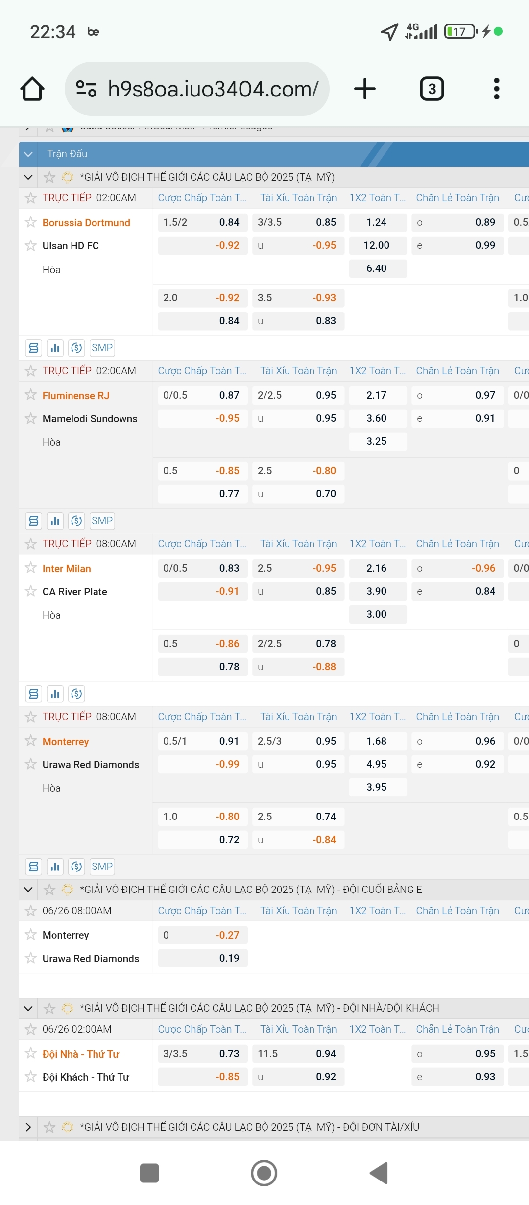This screenshot has height=1205, width=529.
Task: Open tab switcher showing 3 tabs
Action: pos(432,89)
